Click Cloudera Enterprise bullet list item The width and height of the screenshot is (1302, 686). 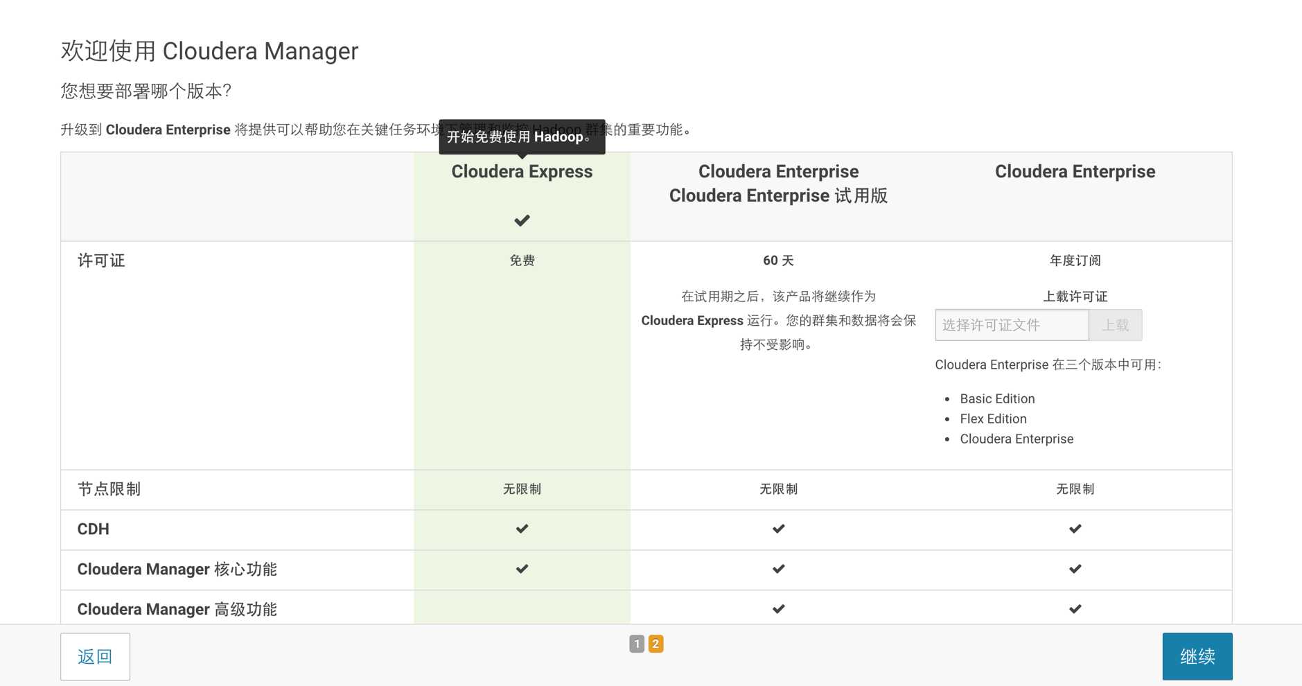click(1017, 439)
